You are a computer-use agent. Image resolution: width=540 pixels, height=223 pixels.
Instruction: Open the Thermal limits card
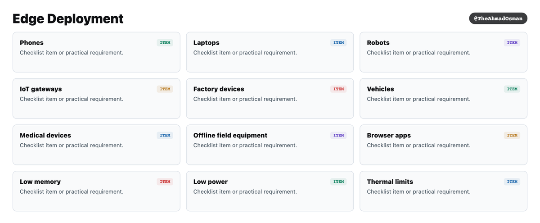coord(443,191)
